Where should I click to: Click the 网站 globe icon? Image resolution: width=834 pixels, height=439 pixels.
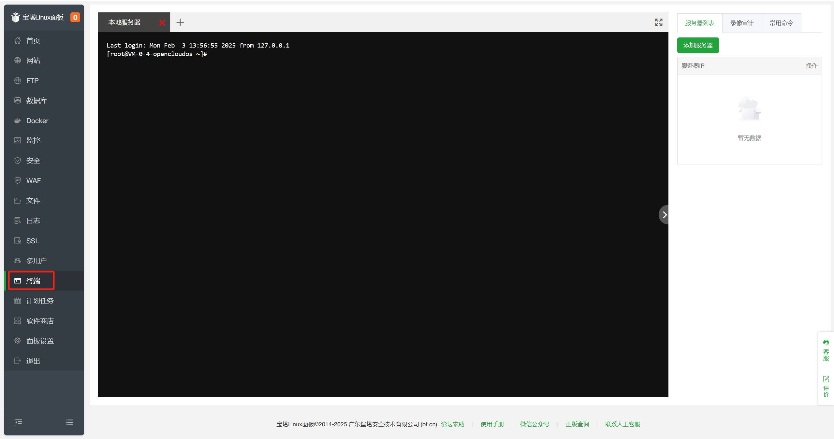tap(18, 60)
